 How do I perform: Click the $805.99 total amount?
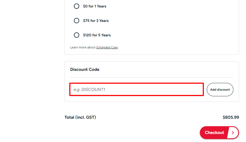click(231, 117)
